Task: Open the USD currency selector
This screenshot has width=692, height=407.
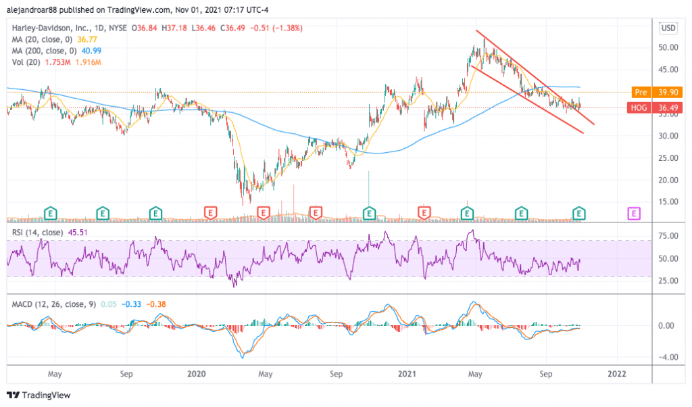Action: [x=668, y=28]
